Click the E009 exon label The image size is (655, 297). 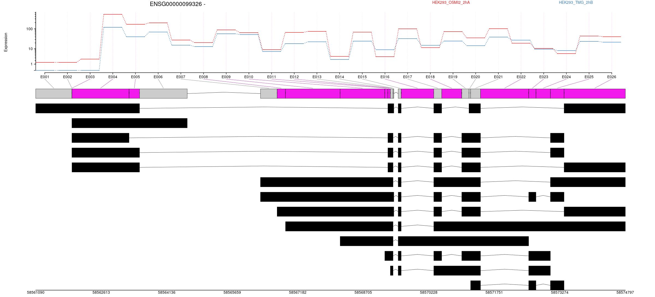point(226,77)
